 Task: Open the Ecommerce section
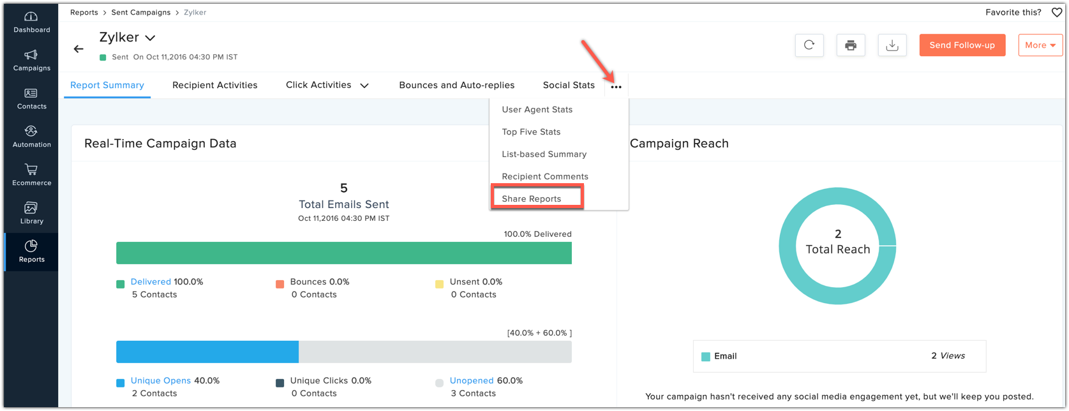click(31, 176)
